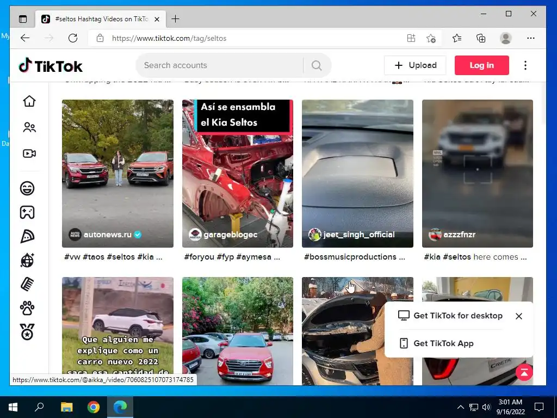Open the garageblogec Kia Seltos assembly video
557x418 pixels.
238,174
